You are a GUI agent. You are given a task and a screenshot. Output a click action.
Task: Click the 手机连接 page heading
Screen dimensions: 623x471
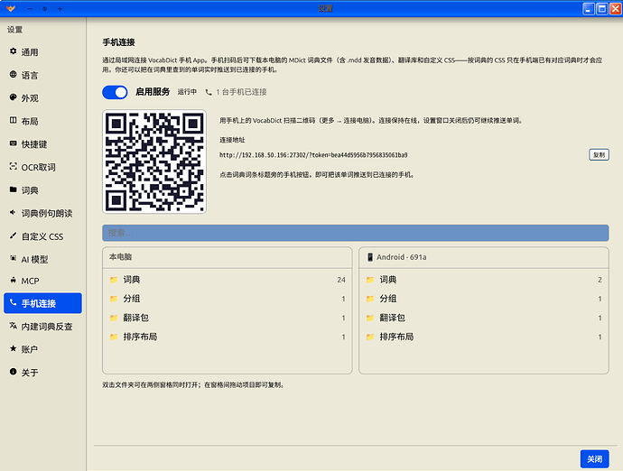[x=119, y=42]
